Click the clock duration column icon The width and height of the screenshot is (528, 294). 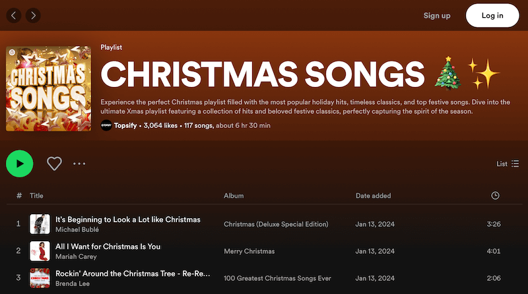click(495, 196)
